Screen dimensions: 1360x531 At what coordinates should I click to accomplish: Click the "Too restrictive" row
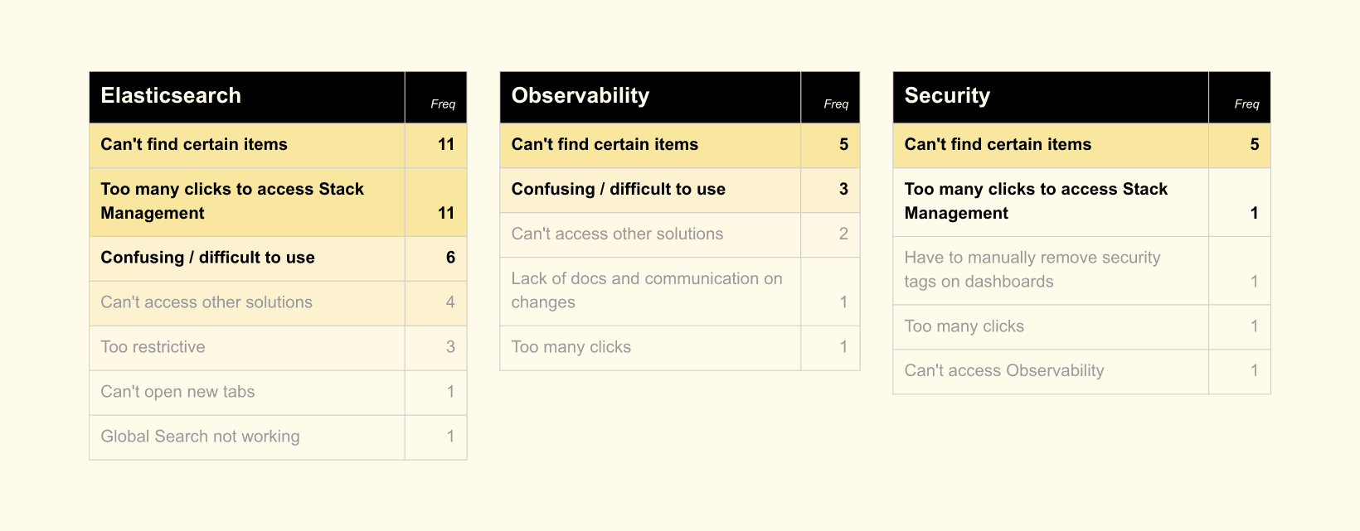153,347
